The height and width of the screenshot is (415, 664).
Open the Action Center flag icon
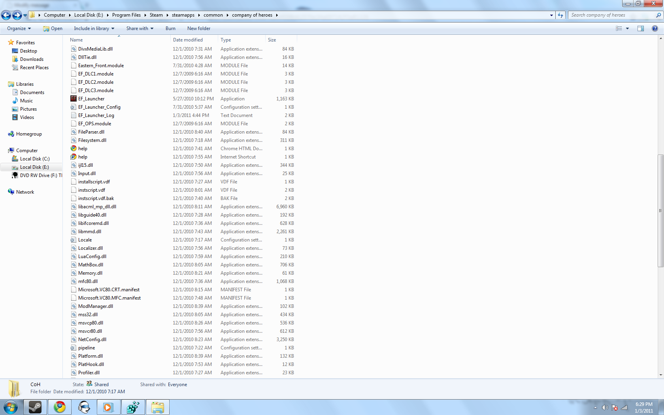point(615,407)
